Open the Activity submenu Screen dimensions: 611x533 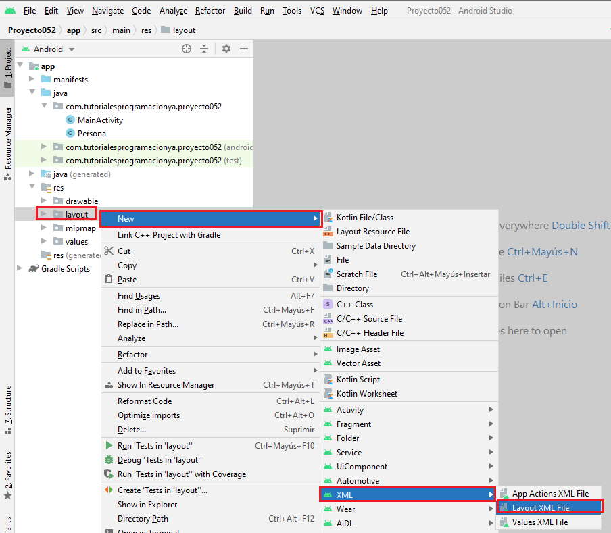pyautogui.click(x=409, y=409)
